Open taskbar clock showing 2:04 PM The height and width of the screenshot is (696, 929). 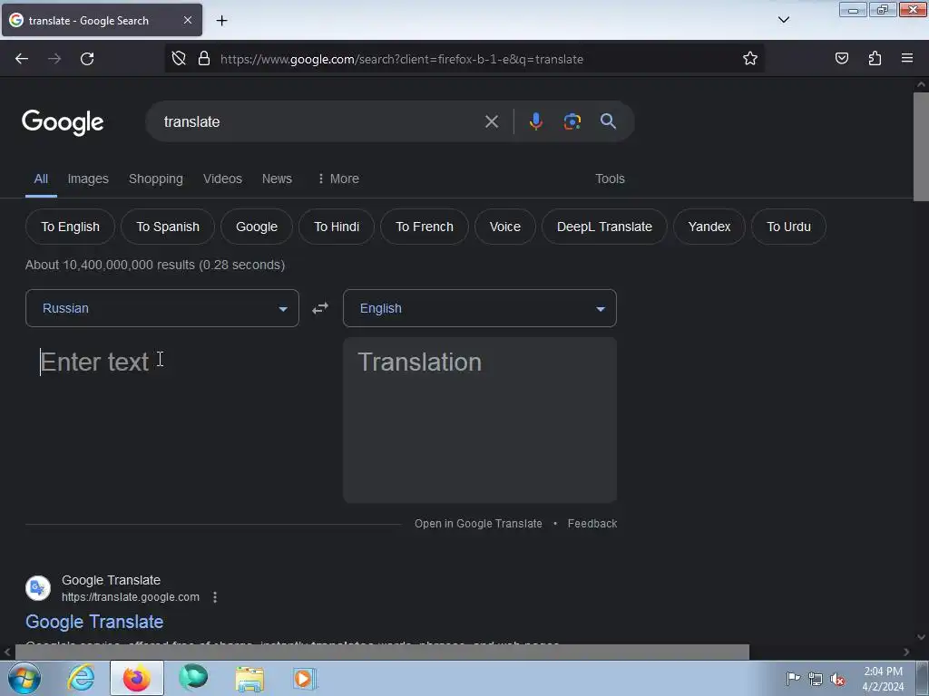pos(883,679)
